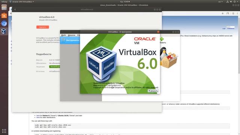This screenshot has height=135, width=240.
Task: Click 'here' link for Debian 8 key
Action: [38, 115]
